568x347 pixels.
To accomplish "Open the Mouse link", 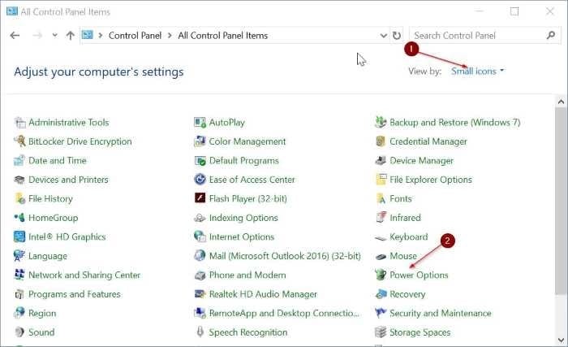I will 402,256.
